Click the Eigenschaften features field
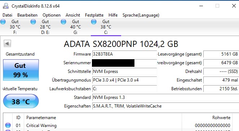The height and width of the screenshot is (131, 239). (x=165, y=106)
